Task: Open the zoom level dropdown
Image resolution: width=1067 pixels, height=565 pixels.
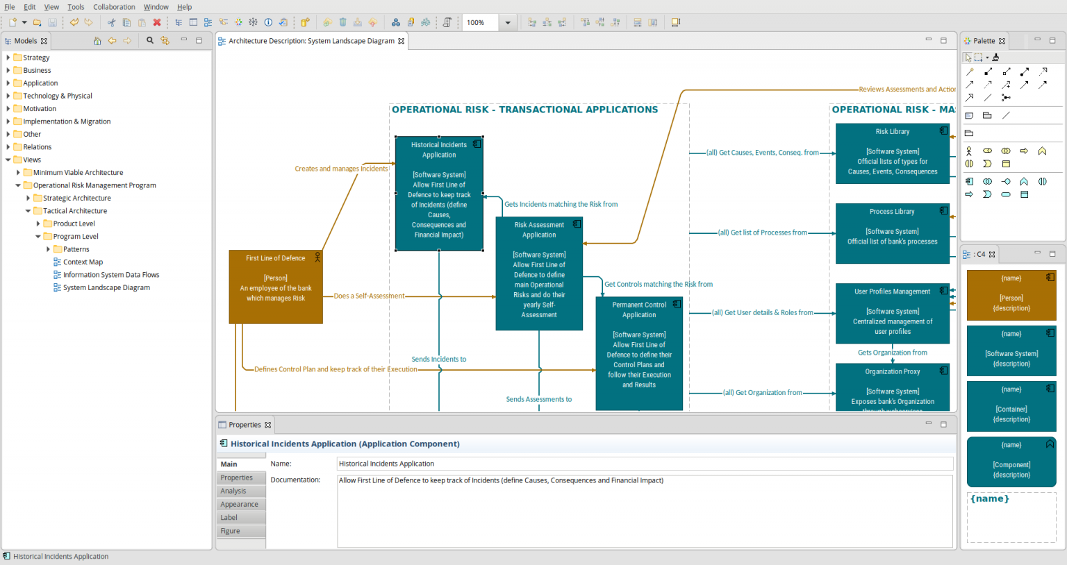Action: (x=508, y=22)
